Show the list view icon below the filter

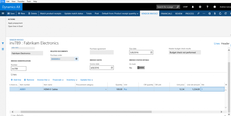[x=3, y=49]
